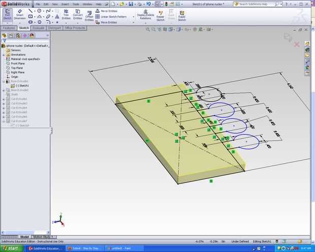
Task: Open the Tools menu
Action: click(76, 4)
